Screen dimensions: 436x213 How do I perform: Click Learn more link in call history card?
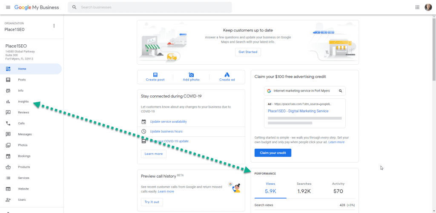[x=166, y=192]
